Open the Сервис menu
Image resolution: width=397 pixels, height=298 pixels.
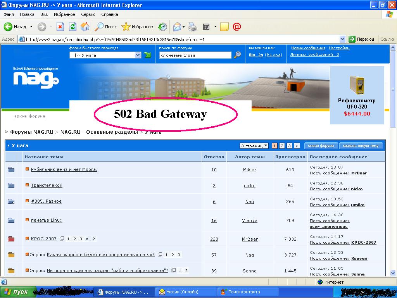[x=88, y=14]
